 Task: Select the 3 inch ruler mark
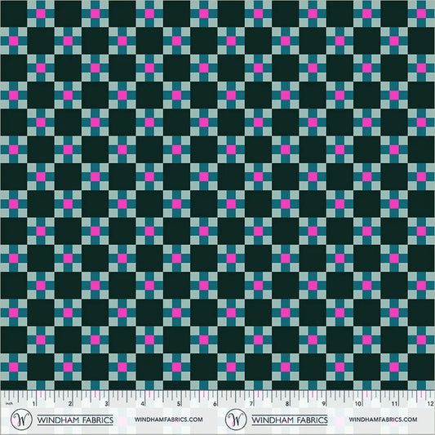pyautogui.click(x=106, y=404)
